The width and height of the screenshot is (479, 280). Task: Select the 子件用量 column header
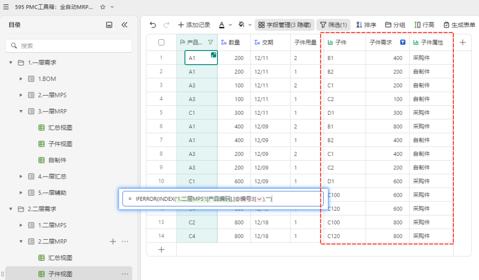[305, 42]
